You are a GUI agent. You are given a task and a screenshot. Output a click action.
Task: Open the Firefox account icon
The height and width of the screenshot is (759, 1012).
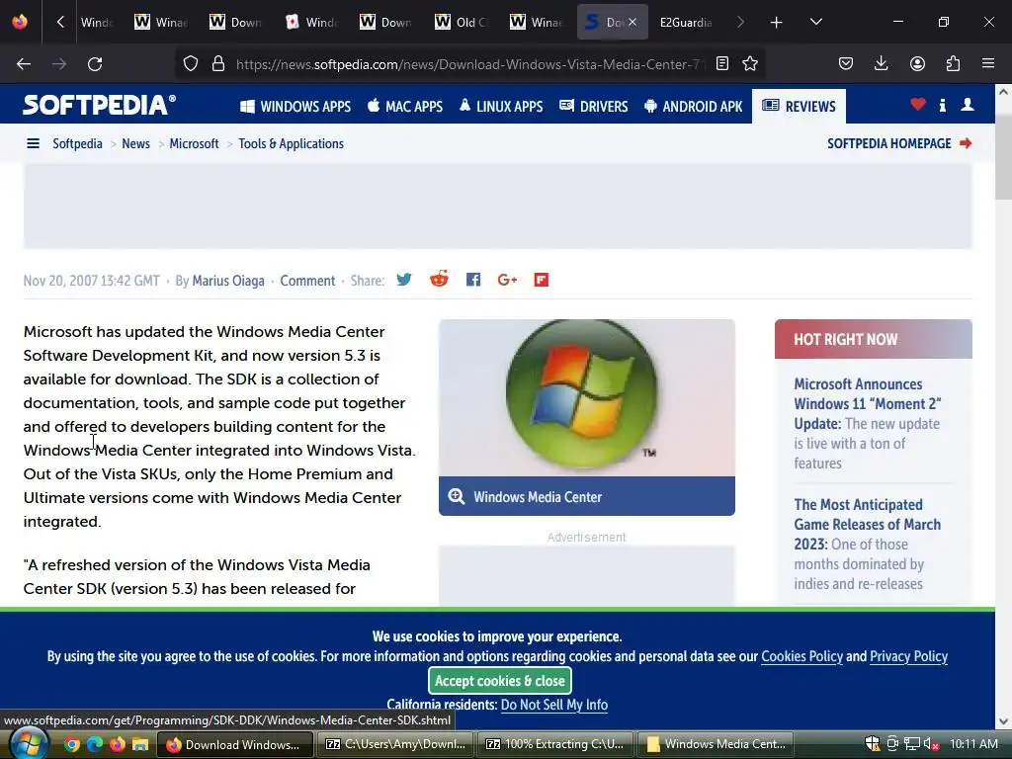pyautogui.click(x=917, y=64)
